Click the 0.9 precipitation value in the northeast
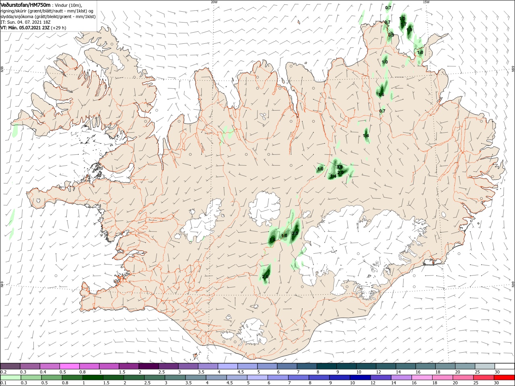515x386 pixels. coord(391,35)
